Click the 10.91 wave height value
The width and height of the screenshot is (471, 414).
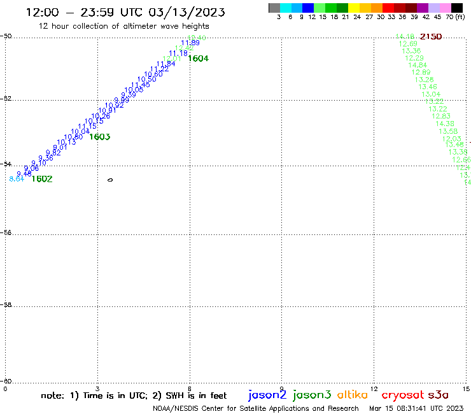107,111
